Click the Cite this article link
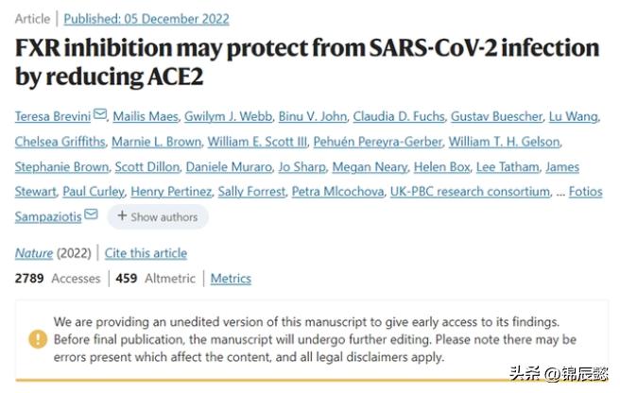This screenshot has width=620, height=393. (x=146, y=253)
